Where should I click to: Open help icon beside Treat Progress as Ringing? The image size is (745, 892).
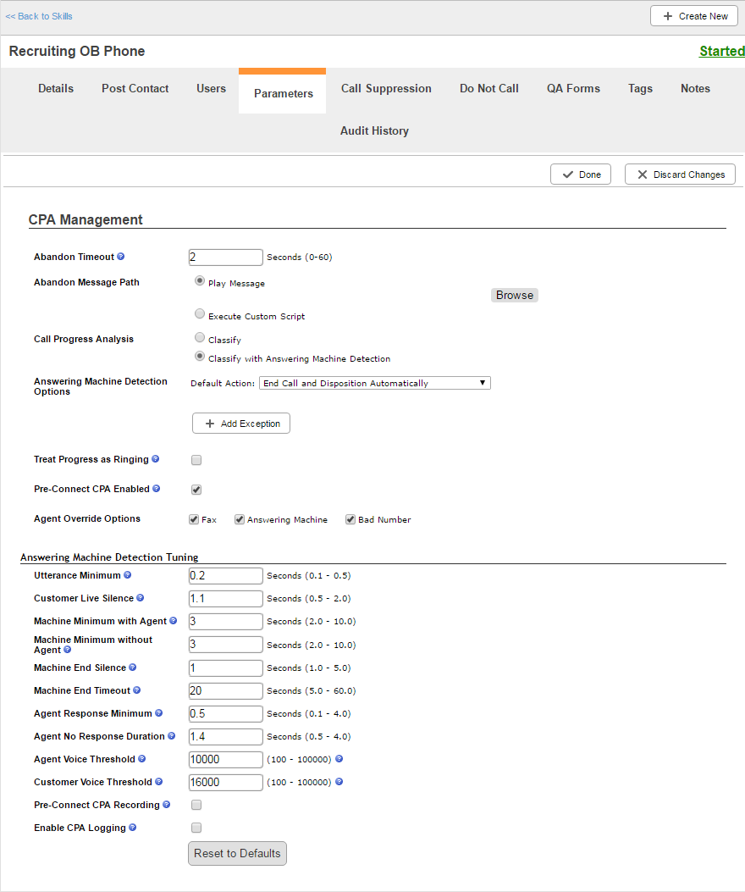(155, 459)
